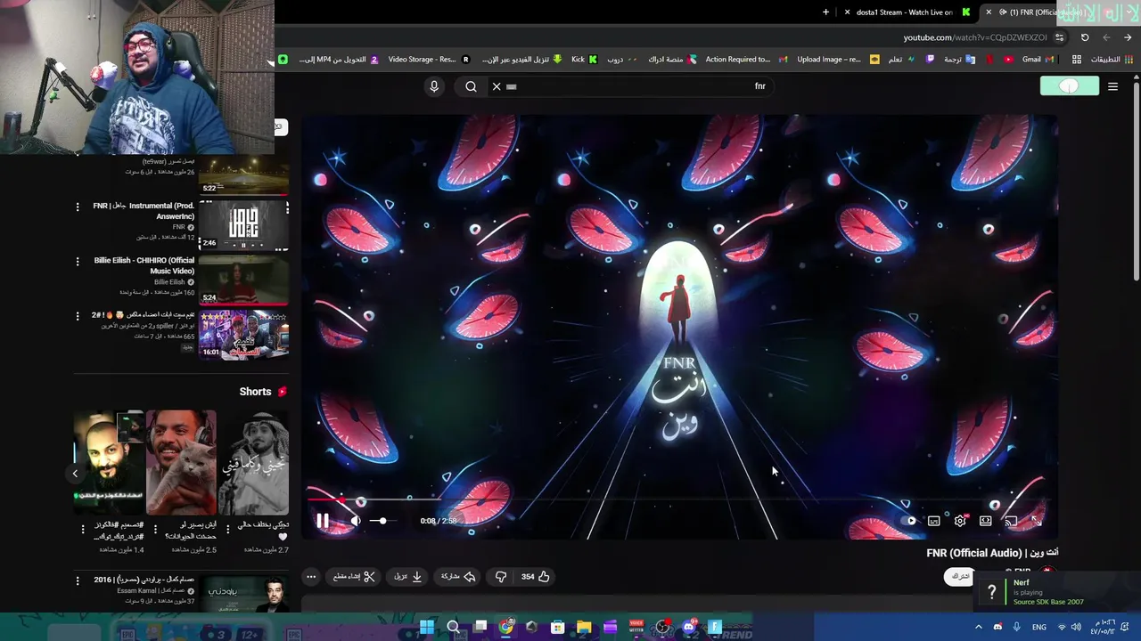The width and height of the screenshot is (1141, 641).
Task: Open options menu for Essam Kamal 2016 video
Action: (x=78, y=580)
